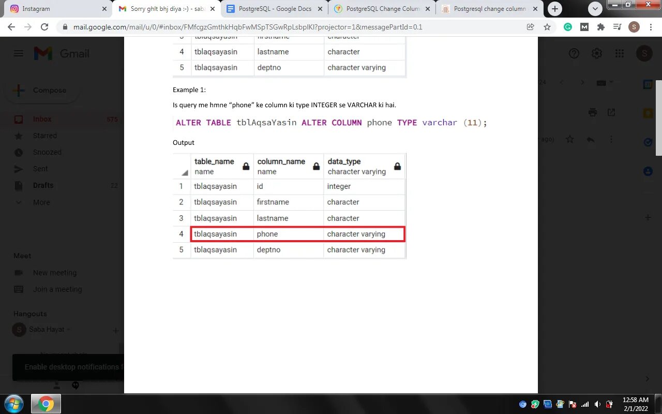Open Action Center flag tray icon
Screen dimensions: 662x414
coord(573,404)
